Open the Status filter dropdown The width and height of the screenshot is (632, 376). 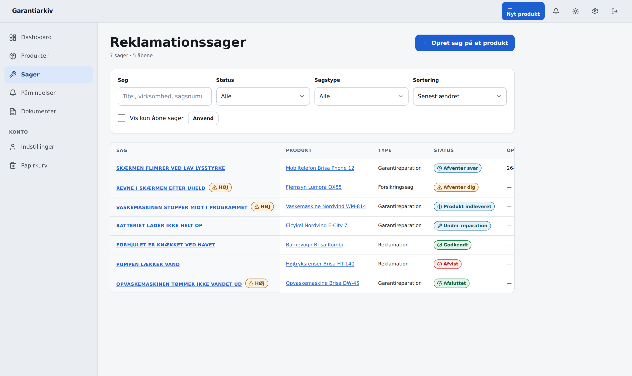[x=263, y=96]
